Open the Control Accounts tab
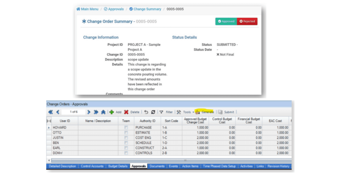This screenshot has height=177, width=339. tap(92, 166)
